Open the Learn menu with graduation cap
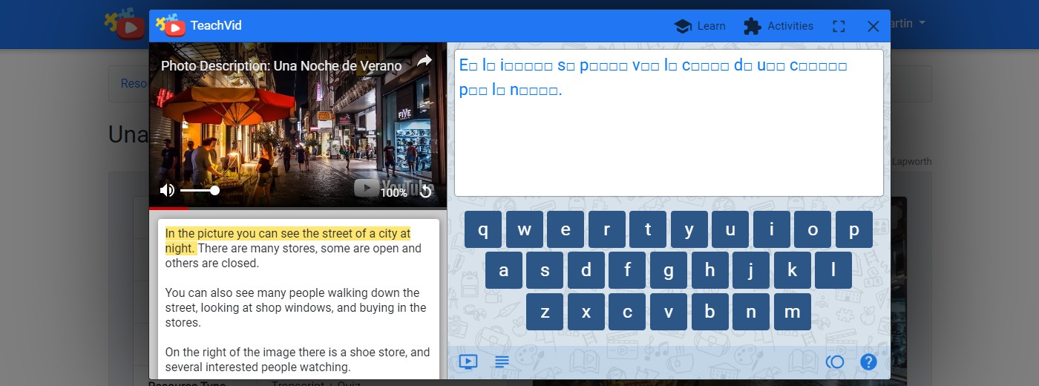1039x386 pixels. 699,26
